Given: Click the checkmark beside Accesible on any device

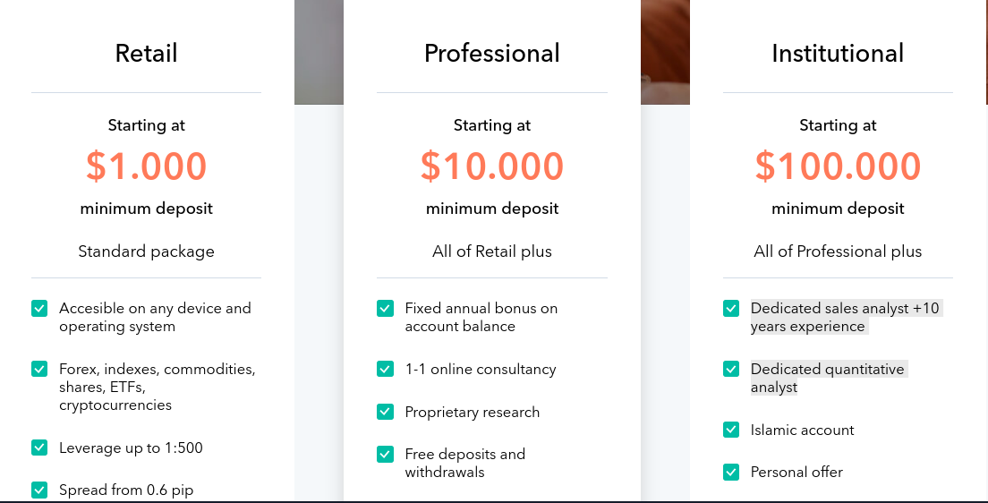Looking at the screenshot, I should coord(39,308).
